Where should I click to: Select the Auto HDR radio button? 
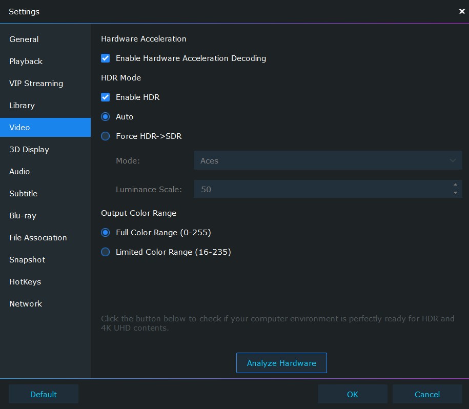(x=105, y=117)
